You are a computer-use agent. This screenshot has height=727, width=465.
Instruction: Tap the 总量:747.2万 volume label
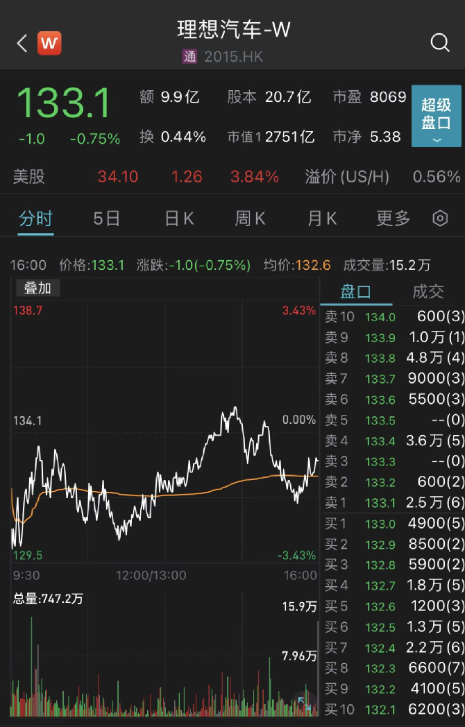tap(48, 599)
